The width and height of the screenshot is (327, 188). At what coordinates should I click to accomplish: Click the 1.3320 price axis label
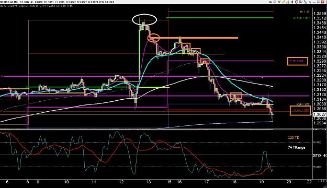click(x=320, y=56)
